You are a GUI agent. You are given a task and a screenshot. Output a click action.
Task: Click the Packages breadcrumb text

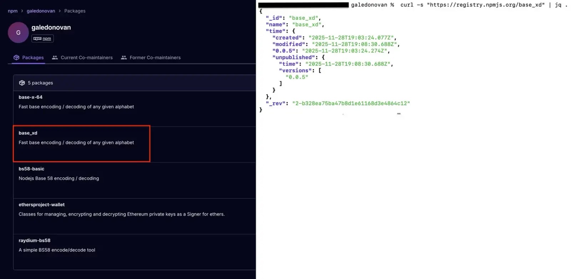75,11
